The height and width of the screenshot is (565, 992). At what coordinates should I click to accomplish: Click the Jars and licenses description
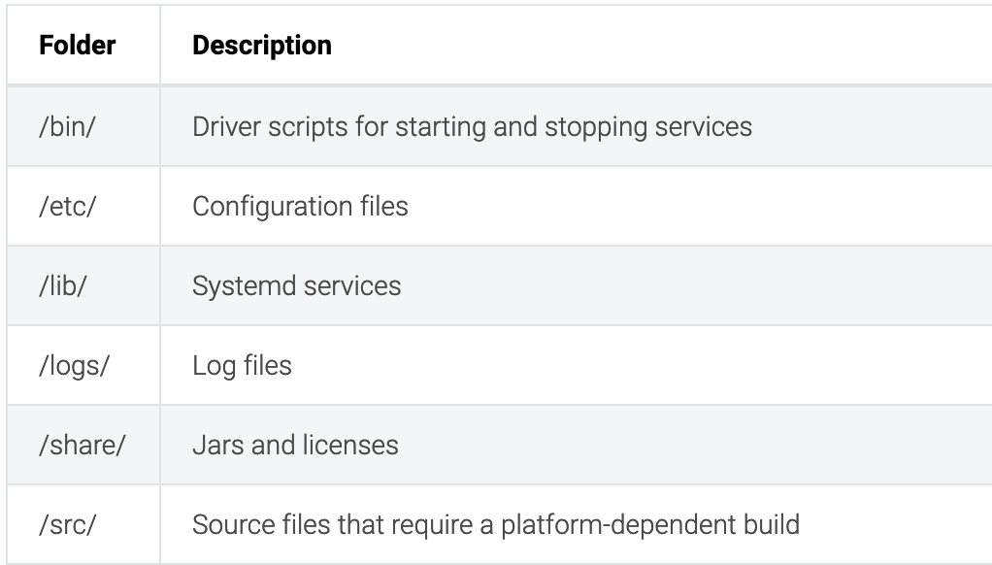(x=295, y=446)
